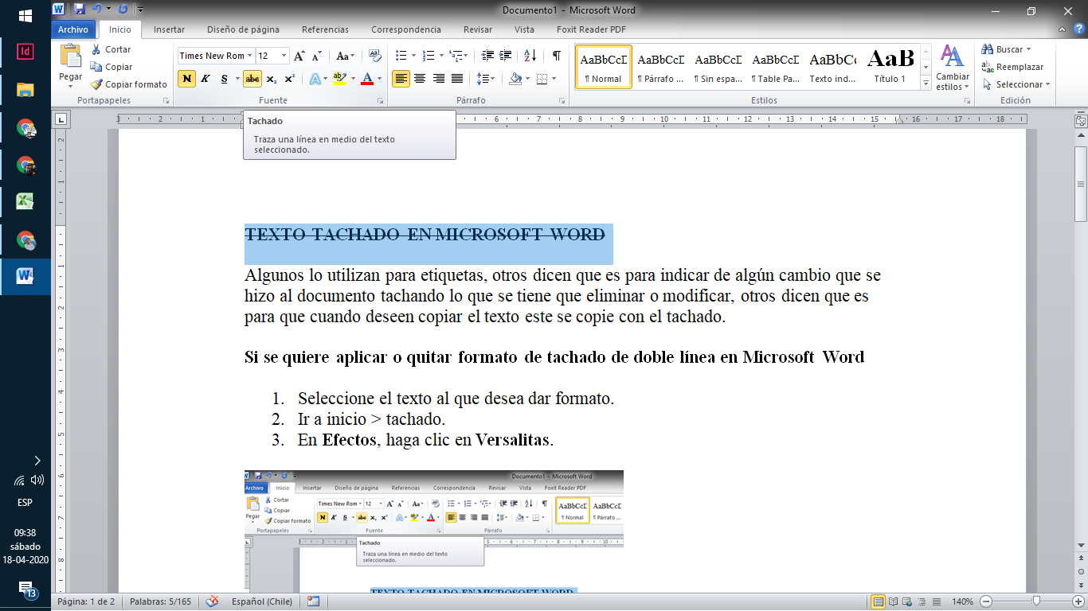Click the Cortar scissors button
Screen dimensions: 1088x611
coord(112,49)
